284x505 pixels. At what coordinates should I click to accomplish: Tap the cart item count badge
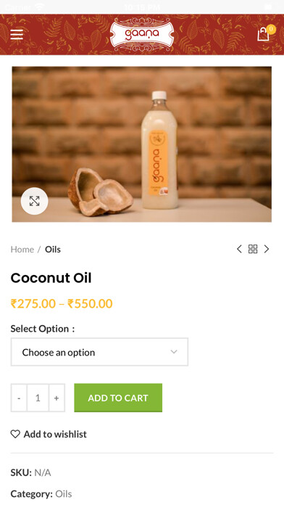[x=271, y=29]
